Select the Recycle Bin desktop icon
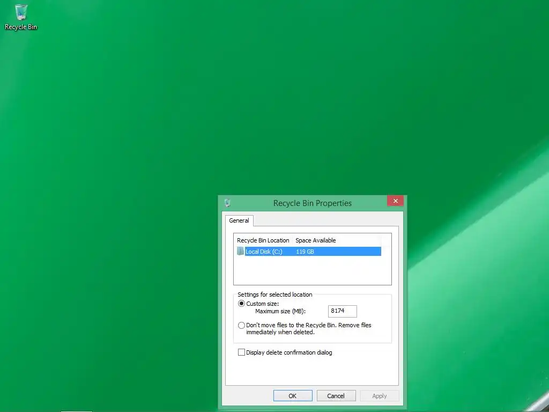This screenshot has height=412, width=549. (x=21, y=17)
